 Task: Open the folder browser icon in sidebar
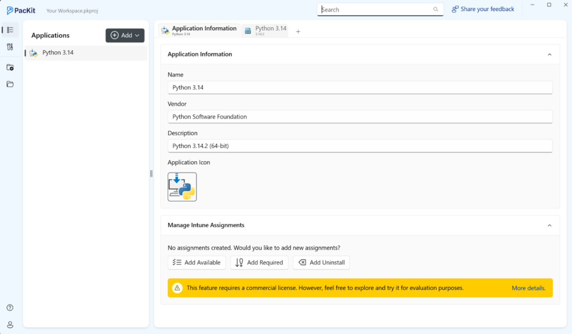9,84
